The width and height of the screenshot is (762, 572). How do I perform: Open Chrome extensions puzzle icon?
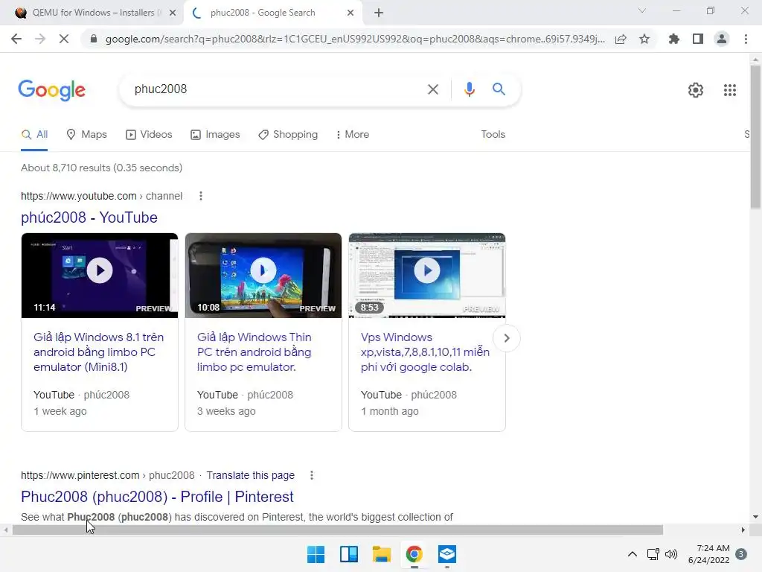(673, 39)
